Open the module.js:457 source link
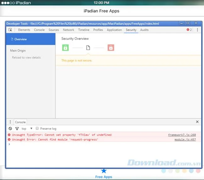The image size is (204, 180). tap(185, 140)
